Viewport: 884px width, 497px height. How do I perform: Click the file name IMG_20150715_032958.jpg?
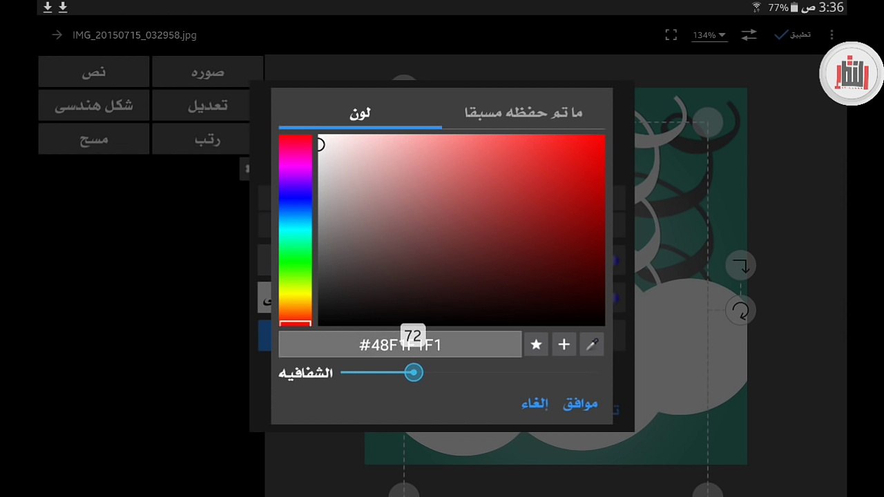point(134,35)
